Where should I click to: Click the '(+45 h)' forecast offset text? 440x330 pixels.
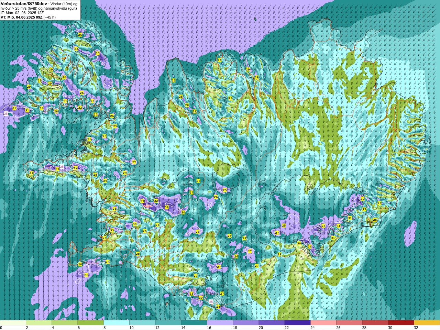[x=50, y=17]
